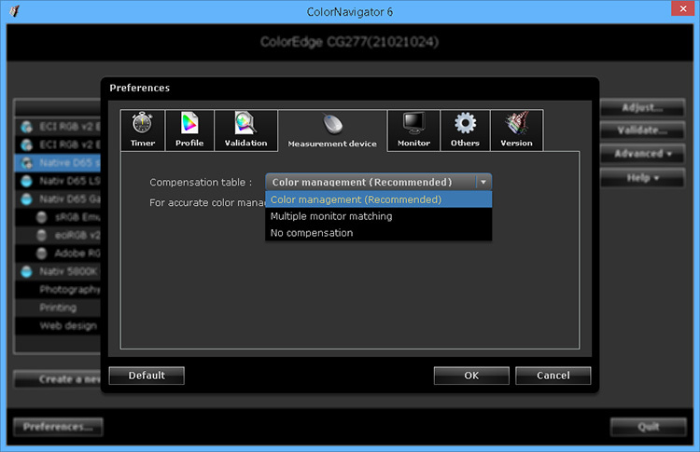Viewport: 700px width, 452px height.
Task: Open the Advanced dropdown in main window
Action: (x=642, y=154)
